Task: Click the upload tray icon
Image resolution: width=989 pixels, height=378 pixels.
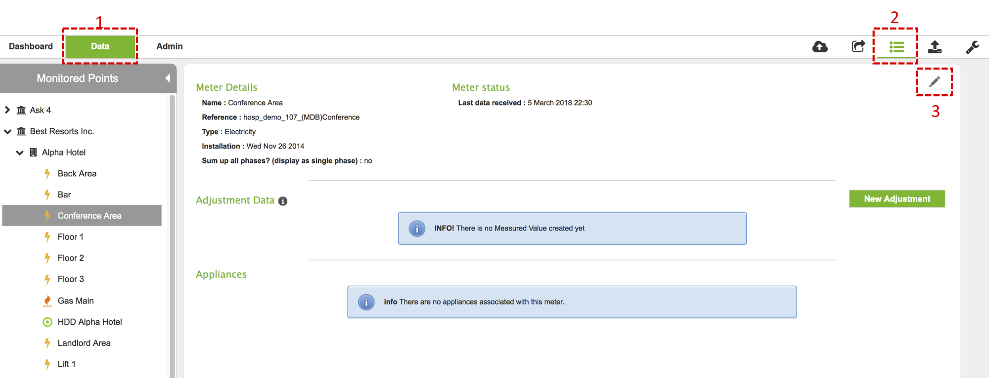Action: click(935, 47)
